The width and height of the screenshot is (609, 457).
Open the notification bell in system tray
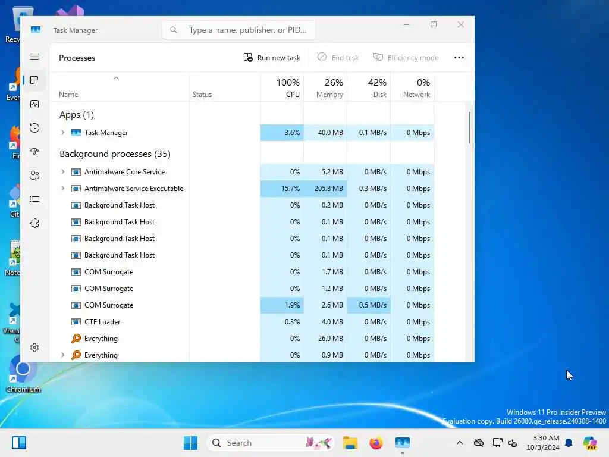tap(569, 443)
